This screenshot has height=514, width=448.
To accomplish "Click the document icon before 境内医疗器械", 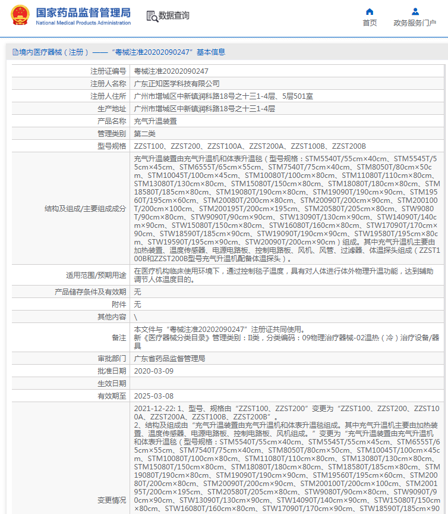I will click(x=15, y=52).
